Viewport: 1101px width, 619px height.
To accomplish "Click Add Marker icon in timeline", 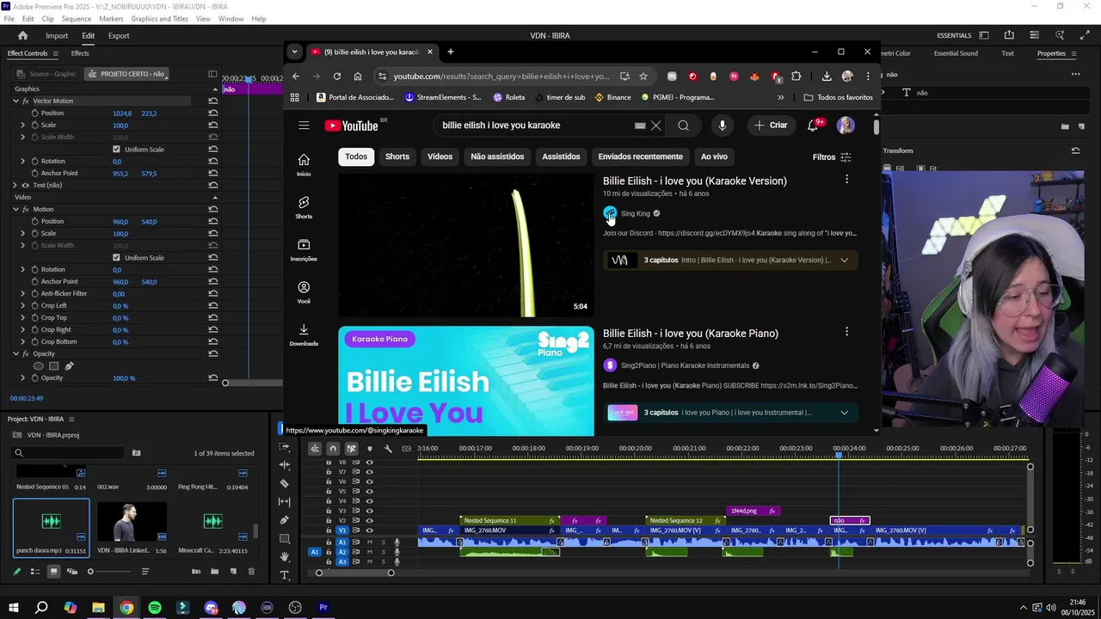I will coord(370,449).
